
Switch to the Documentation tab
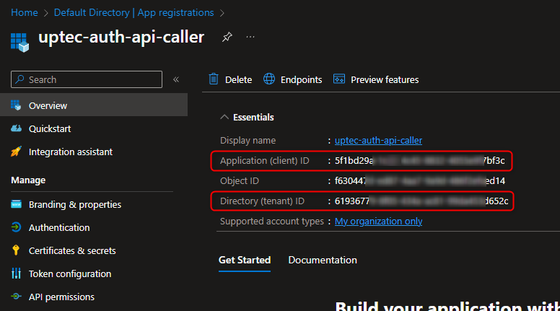click(x=323, y=260)
